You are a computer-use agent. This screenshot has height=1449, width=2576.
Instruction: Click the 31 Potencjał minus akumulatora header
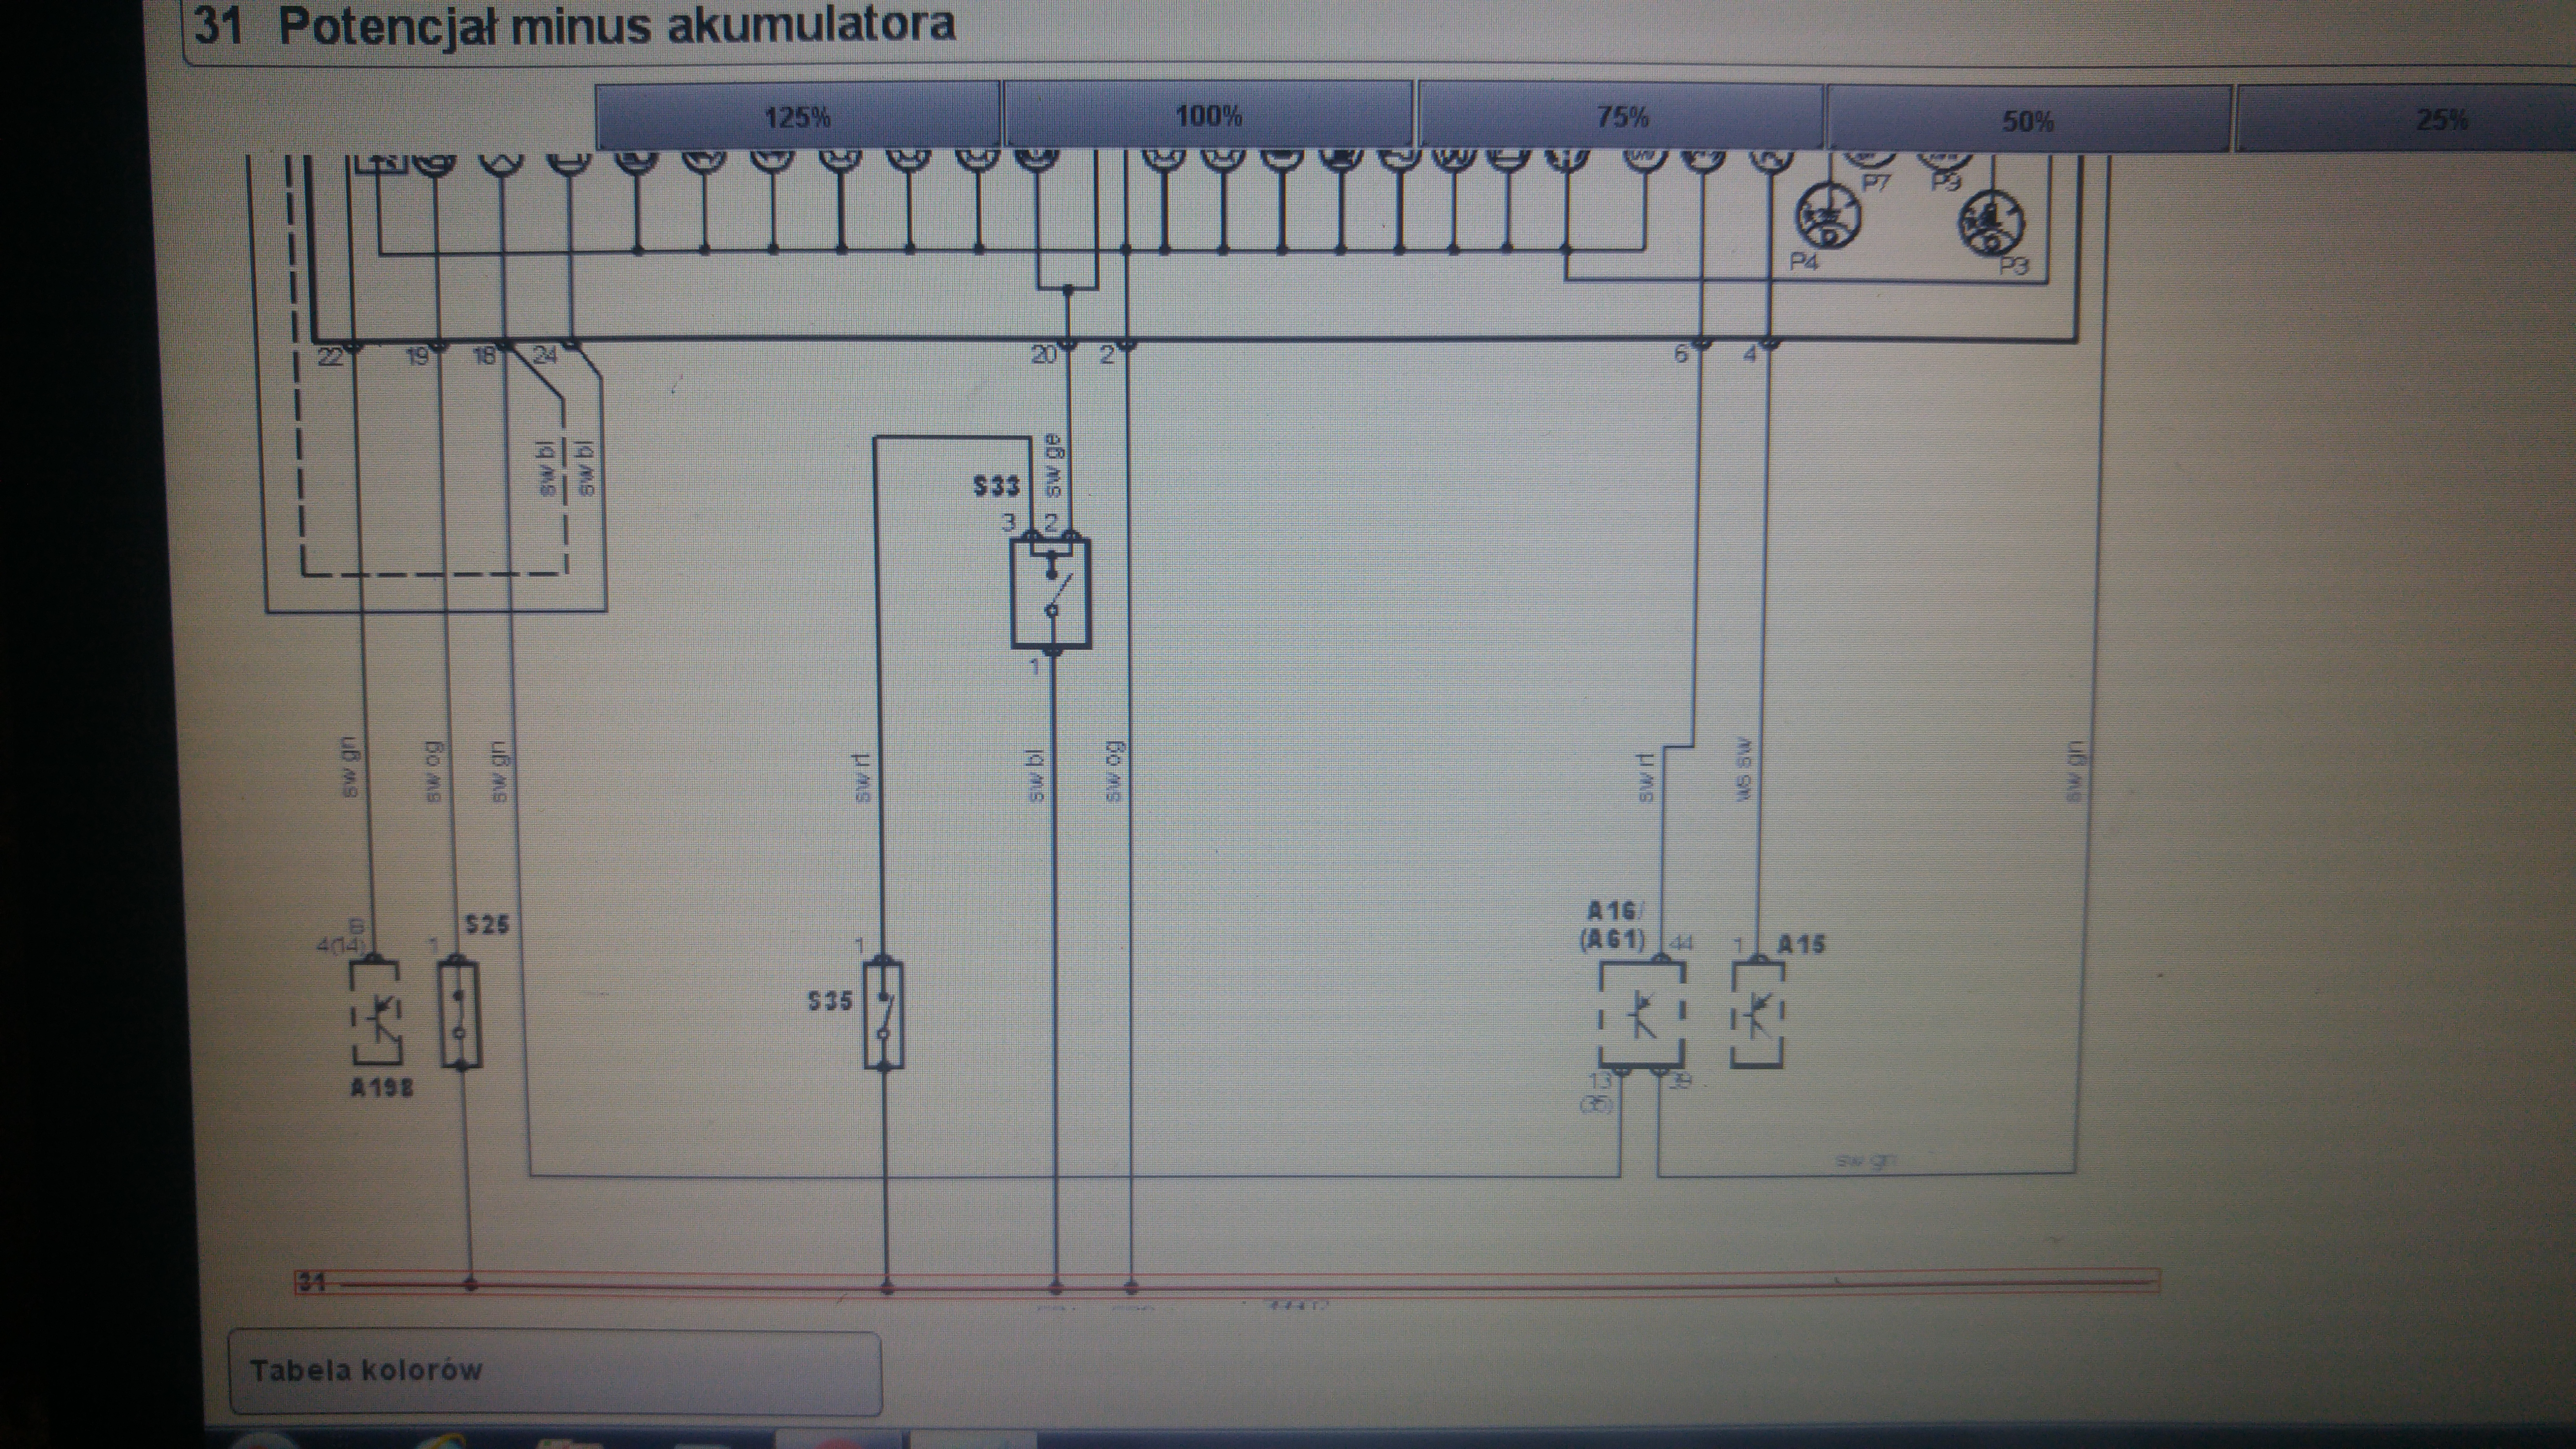575,26
